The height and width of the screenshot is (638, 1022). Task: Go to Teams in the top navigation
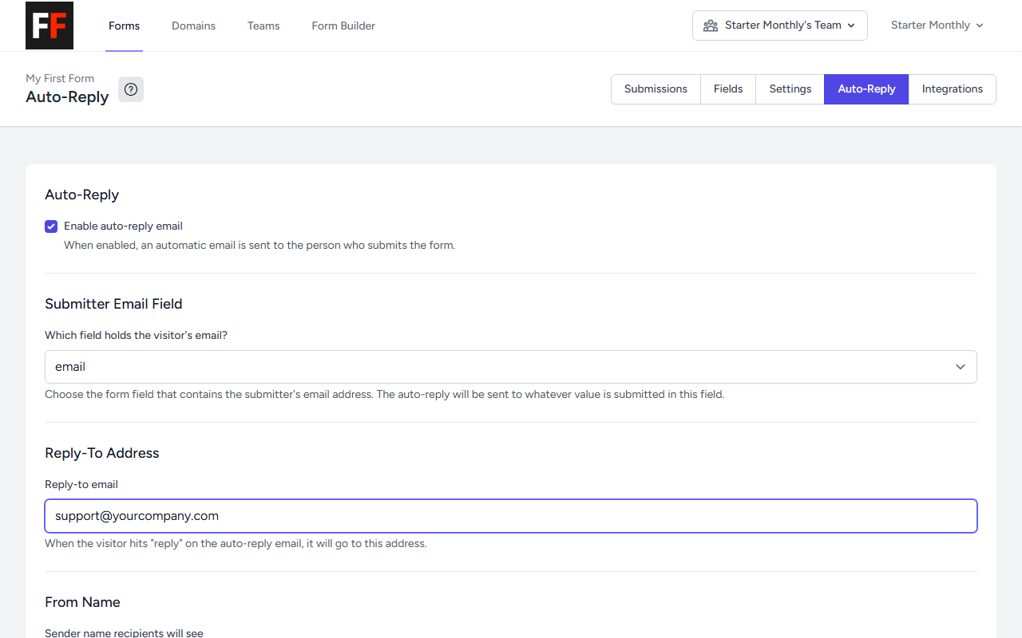(x=263, y=26)
